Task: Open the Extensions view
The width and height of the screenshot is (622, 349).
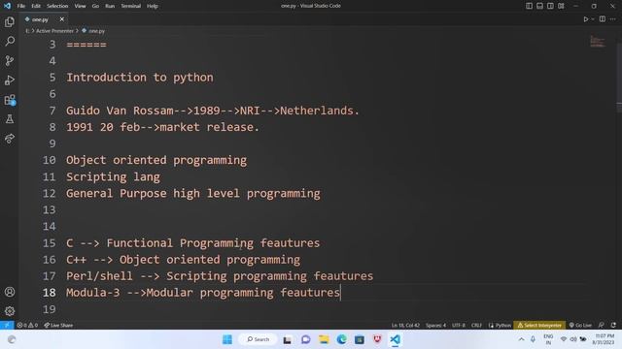Action: tap(10, 100)
